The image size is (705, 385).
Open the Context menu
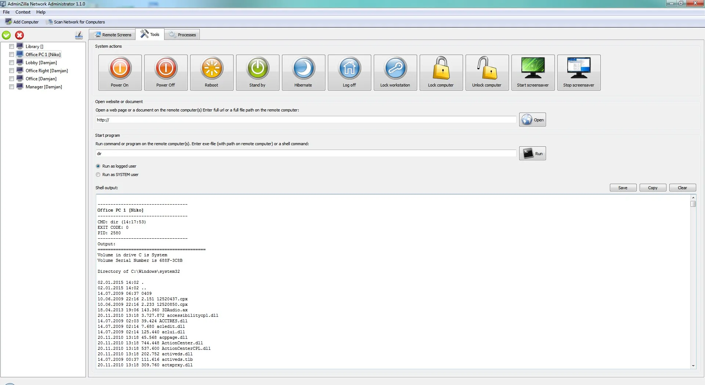coord(23,12)
